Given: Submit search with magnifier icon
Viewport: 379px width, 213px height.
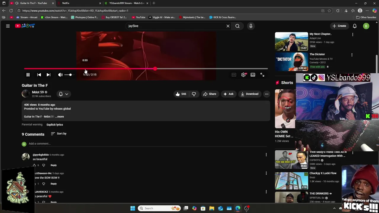Looking at the screenshot, I should point(237,26).
